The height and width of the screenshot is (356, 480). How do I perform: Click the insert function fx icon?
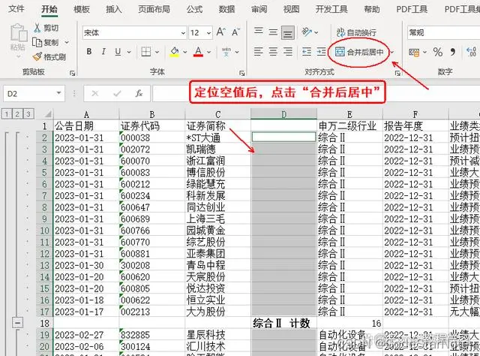pyautogui.click(x=139, y=93)
